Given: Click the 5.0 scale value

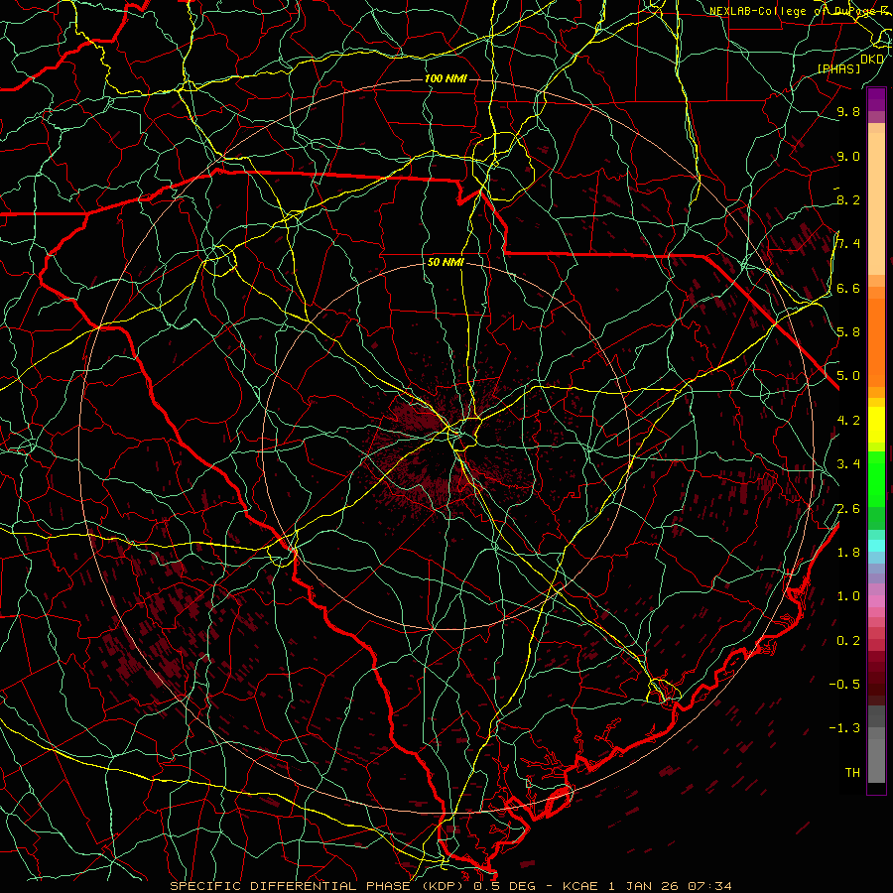Looking at the screenshot, I should click(x=848, y=376).
